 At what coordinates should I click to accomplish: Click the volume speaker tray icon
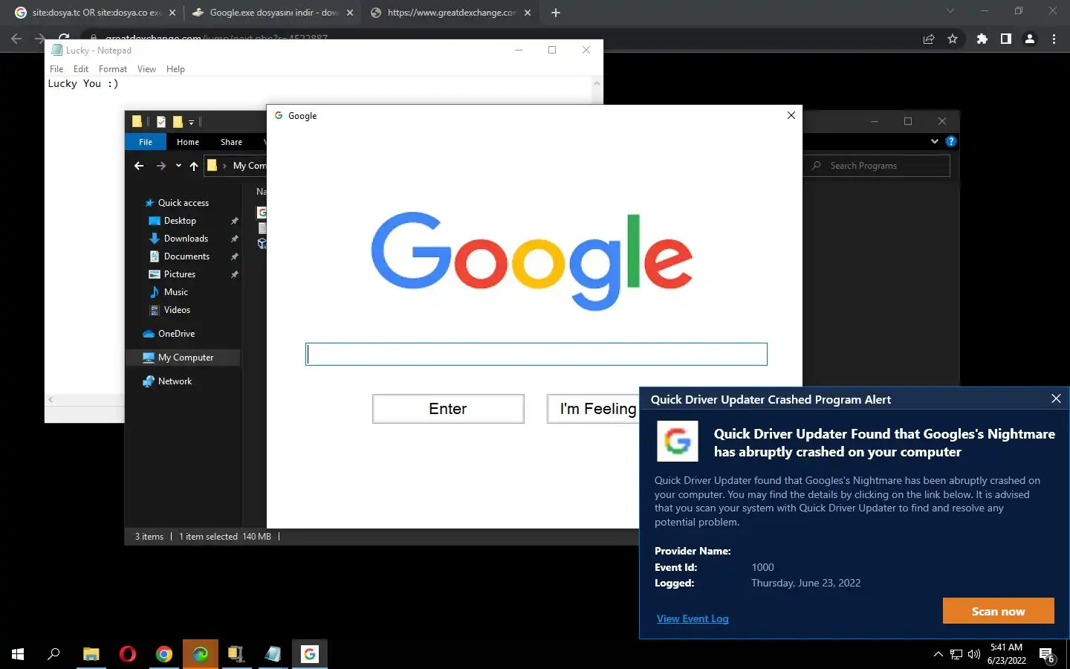coord(974,654)
